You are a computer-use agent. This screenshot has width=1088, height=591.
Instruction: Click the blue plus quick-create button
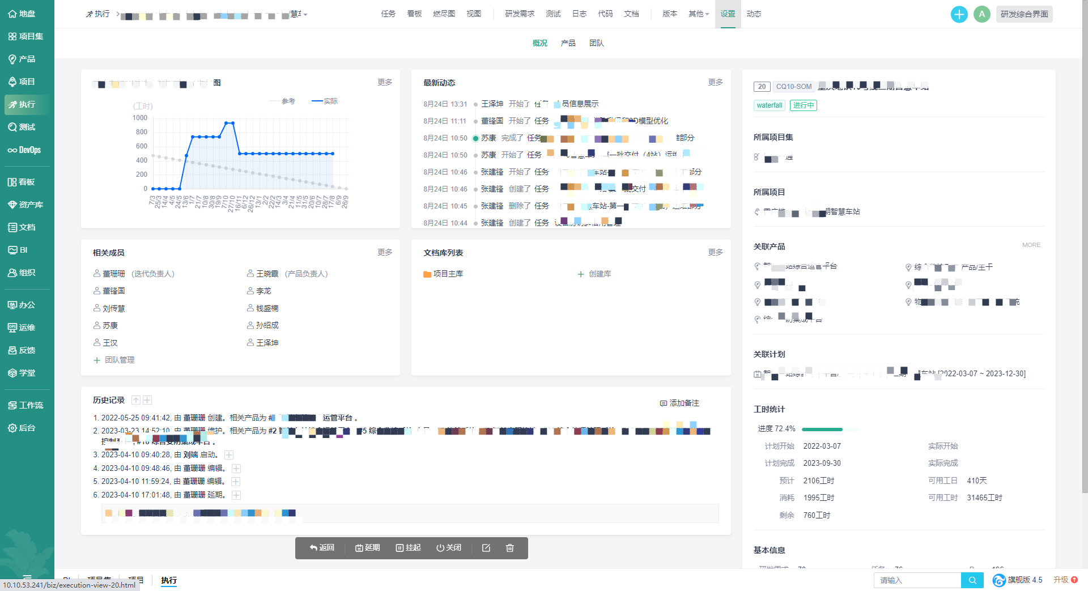[959, 14]
